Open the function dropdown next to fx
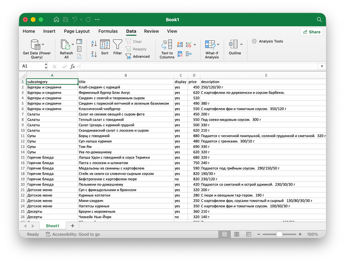345x263 pixels. [x=78, y=67]
